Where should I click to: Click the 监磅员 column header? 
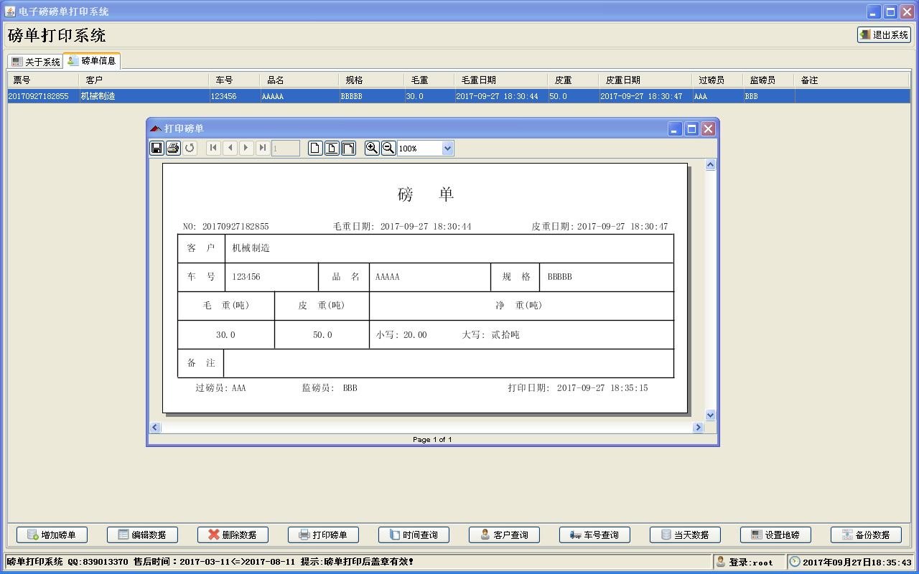(769, 80)
